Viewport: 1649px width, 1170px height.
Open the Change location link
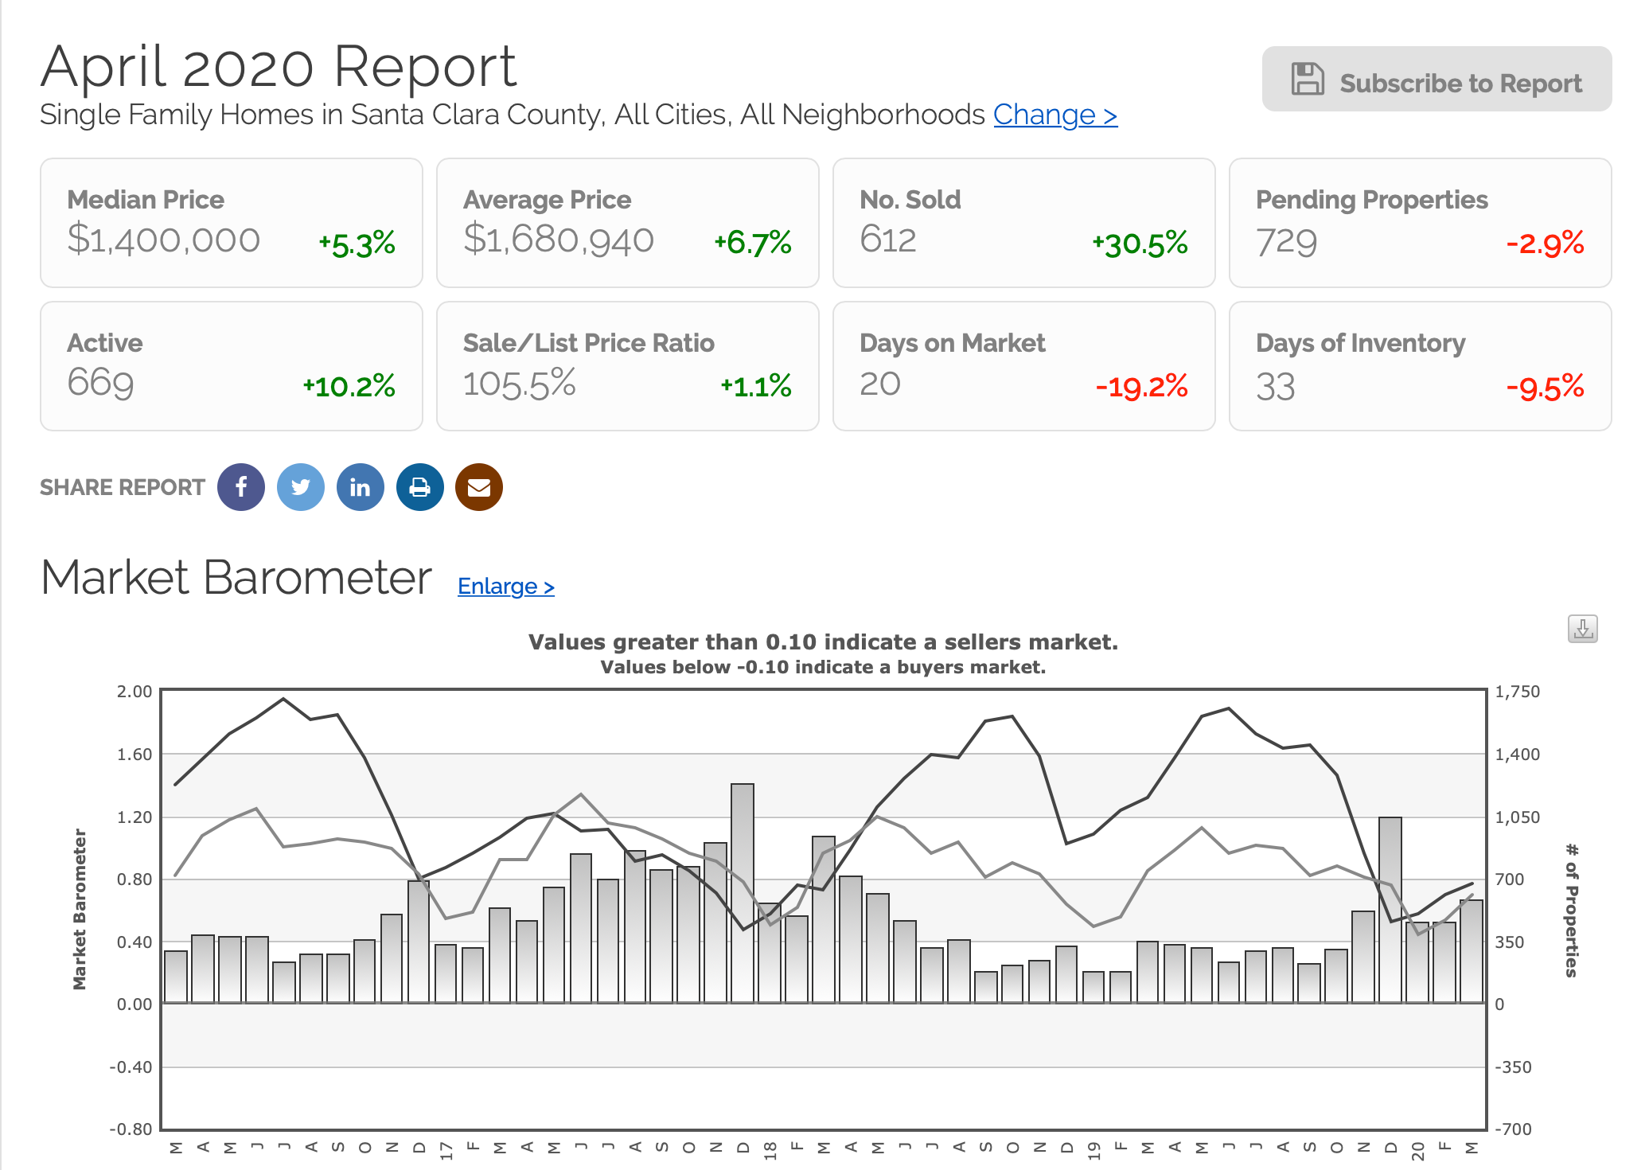[x=1055, y=115]
